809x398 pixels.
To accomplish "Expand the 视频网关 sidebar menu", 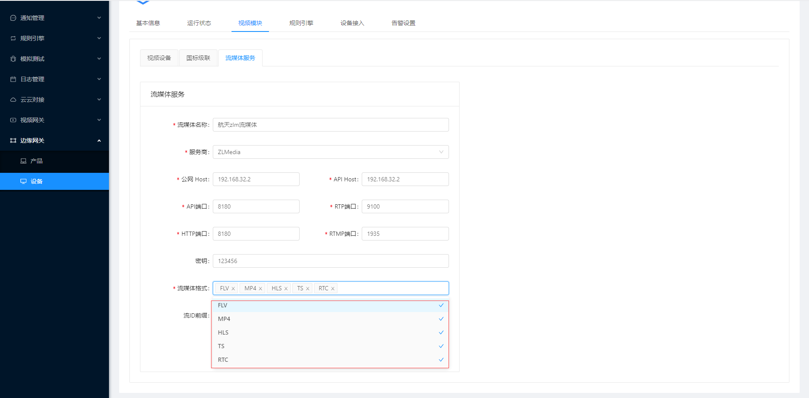I will click(54, 120).
